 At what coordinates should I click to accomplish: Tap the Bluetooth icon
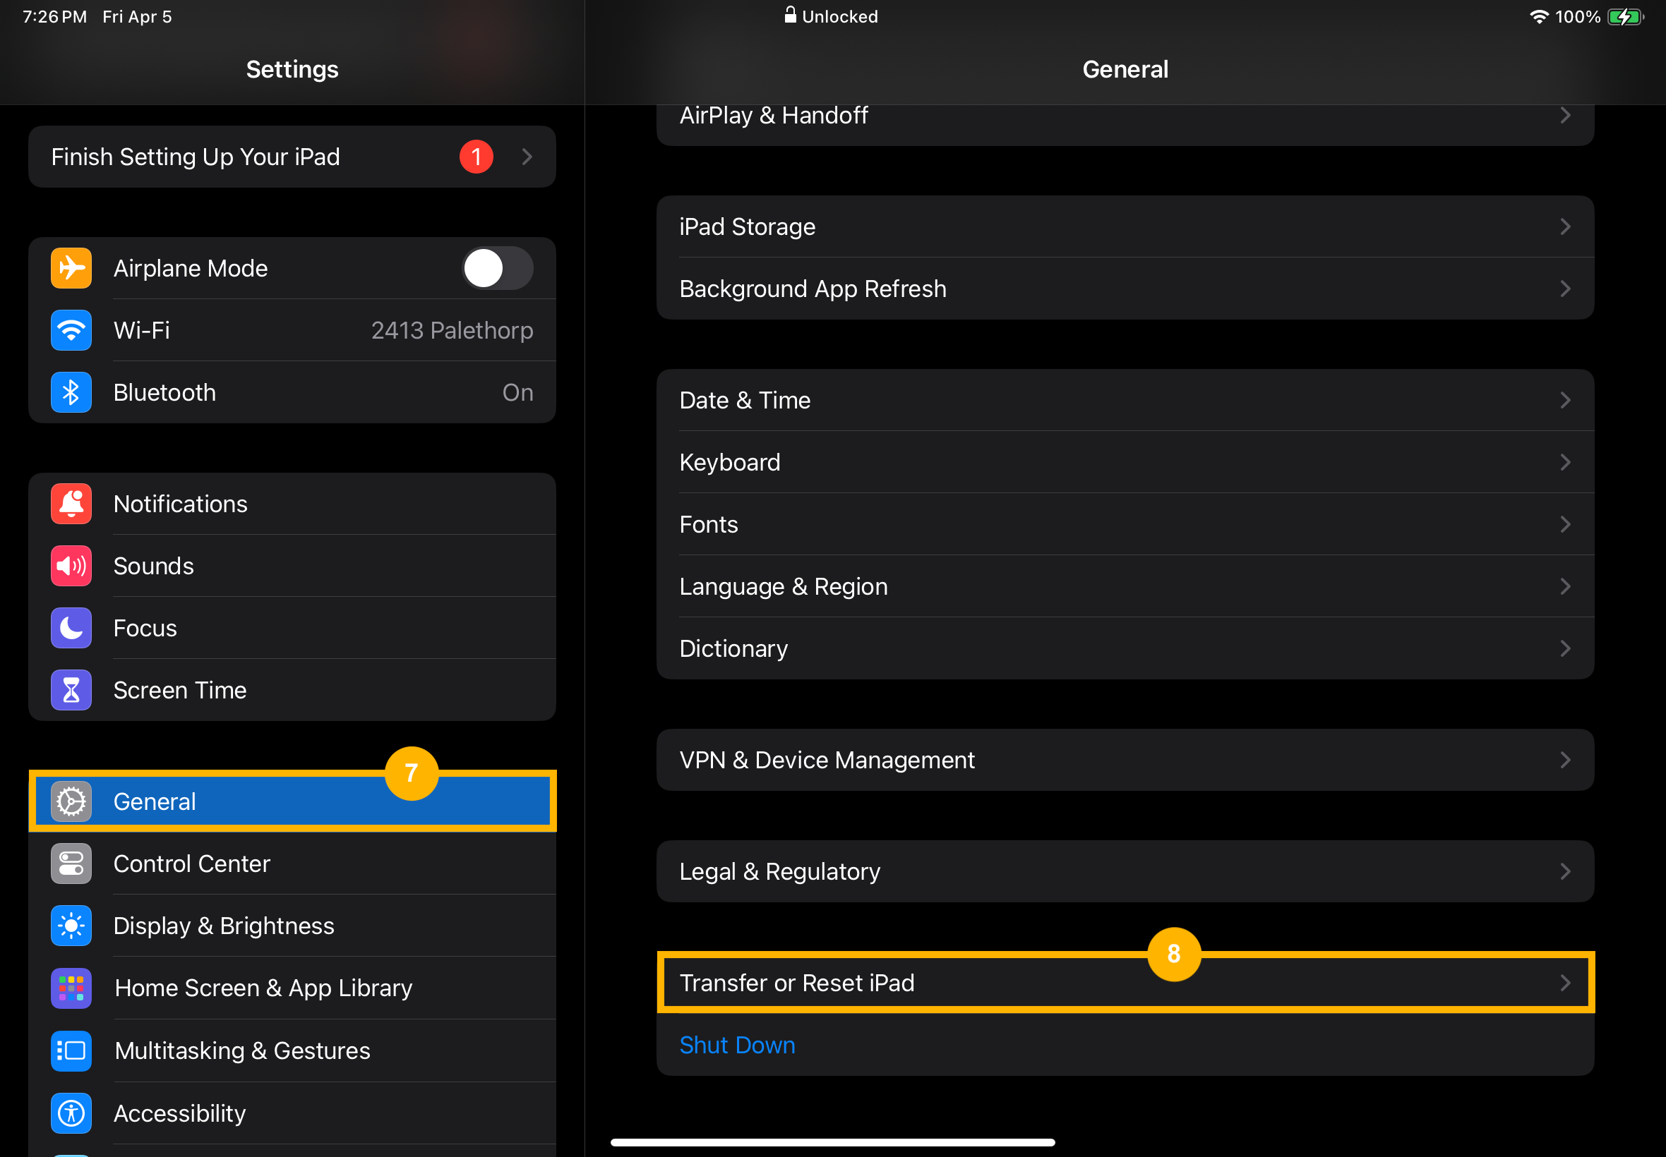pos(71,392)
